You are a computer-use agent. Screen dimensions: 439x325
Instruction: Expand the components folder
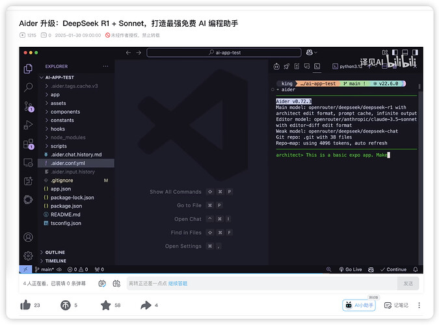point(65,112)
